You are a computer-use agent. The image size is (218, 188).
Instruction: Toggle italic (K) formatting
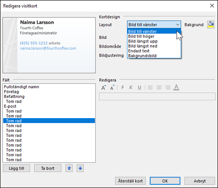131,87
